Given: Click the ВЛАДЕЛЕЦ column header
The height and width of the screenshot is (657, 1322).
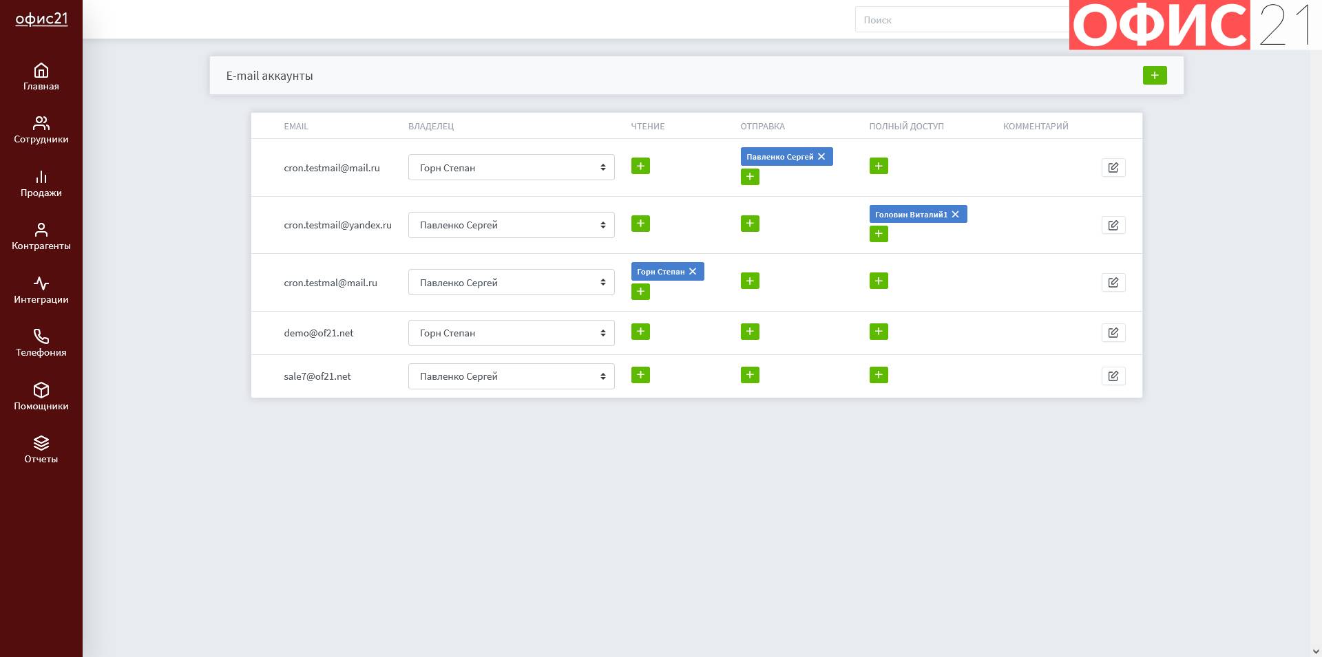Looking at the screenshot, I should 431,127.
